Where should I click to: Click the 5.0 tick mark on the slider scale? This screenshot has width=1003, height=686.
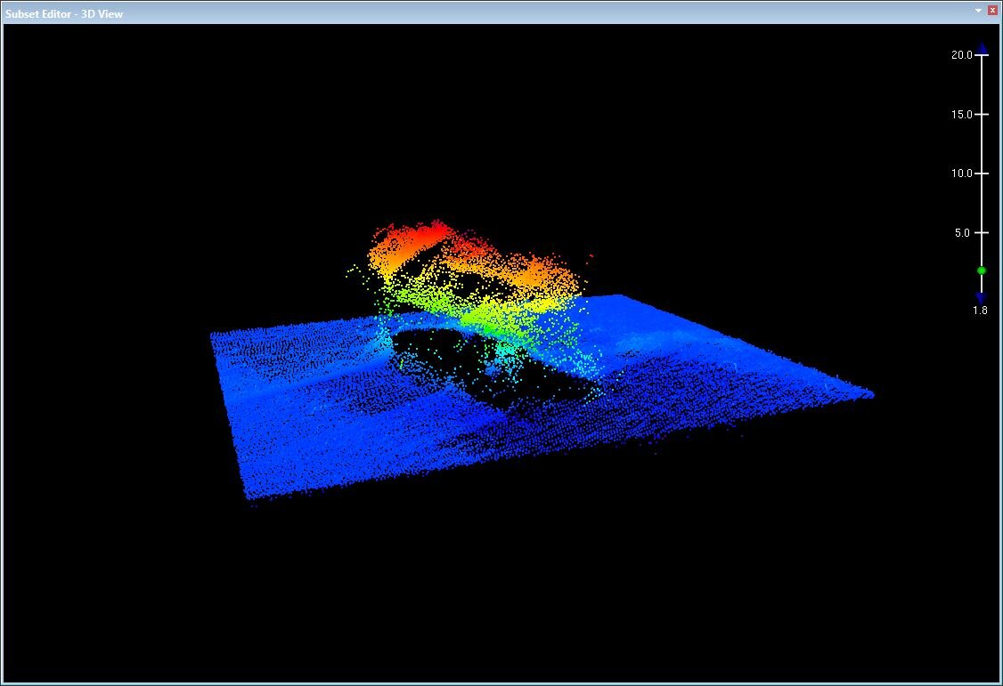pos(980,232)
